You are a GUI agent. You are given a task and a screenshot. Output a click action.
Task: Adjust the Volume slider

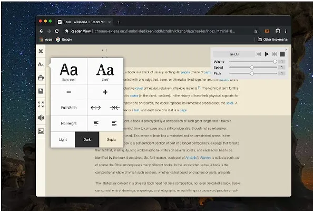click(253, 62)
